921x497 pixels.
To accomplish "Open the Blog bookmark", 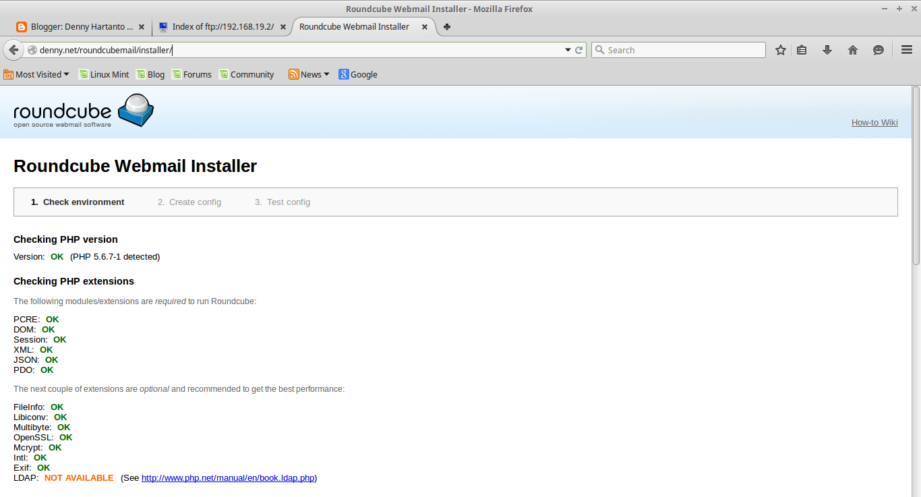I will [150, 74].
